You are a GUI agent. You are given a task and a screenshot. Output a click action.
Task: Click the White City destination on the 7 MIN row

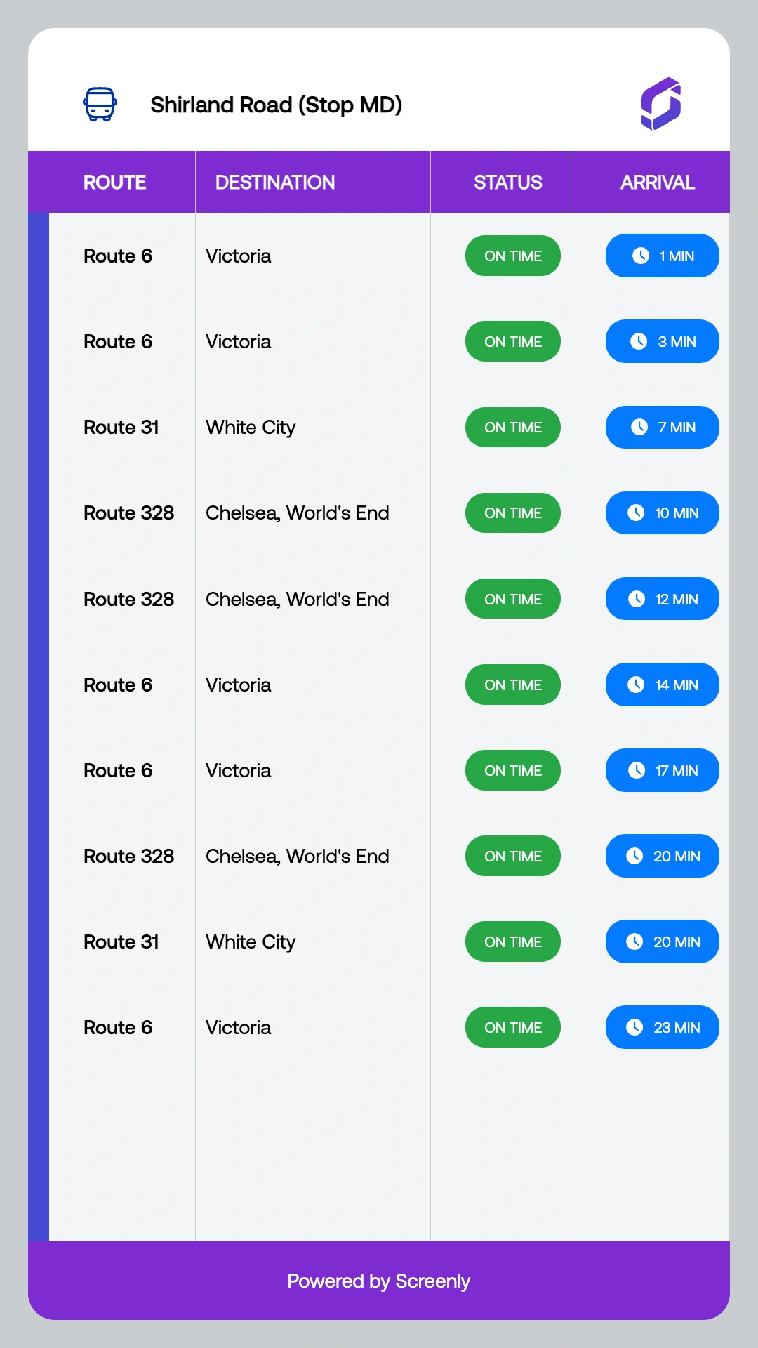251,428
